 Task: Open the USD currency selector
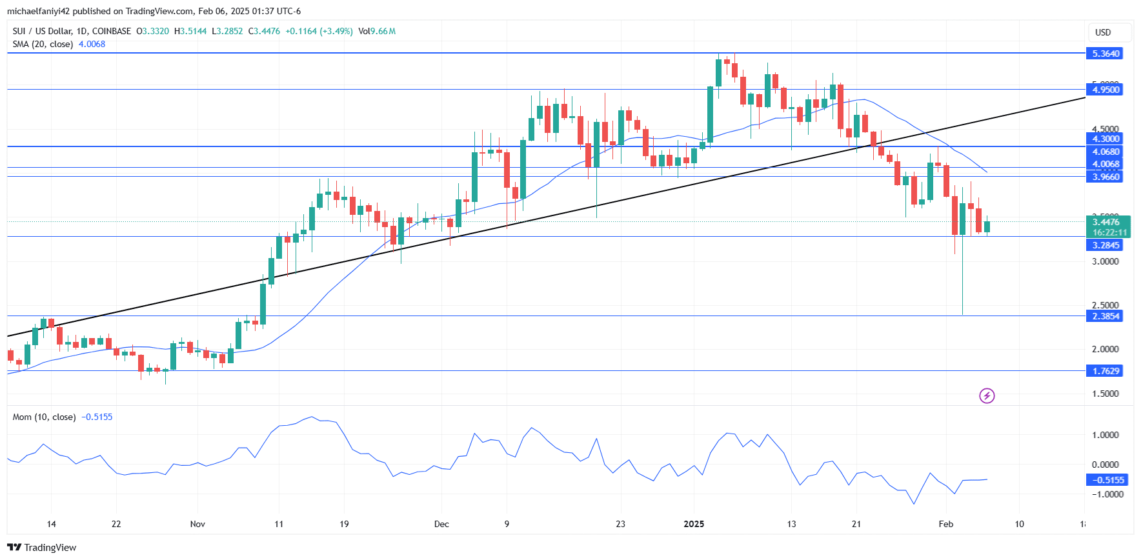(x=1109, y=32)
